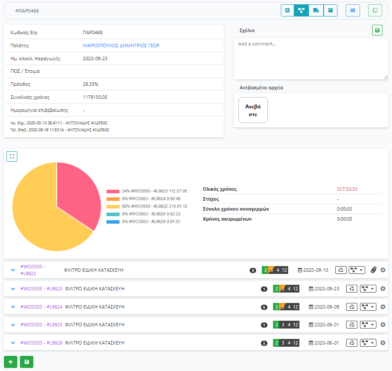Screen dimensions: 392x371
Task: Click the green plus add button at bottom
Action: (10, 362)
